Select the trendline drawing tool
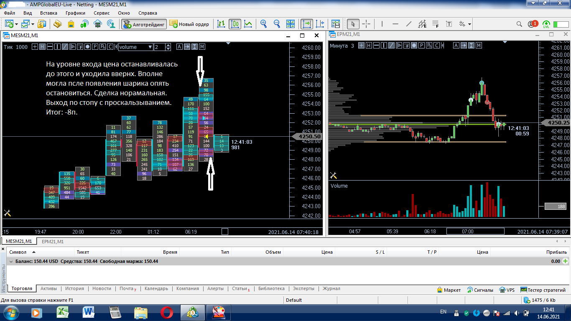The image size is (571, 321). [x=409, y=24]
